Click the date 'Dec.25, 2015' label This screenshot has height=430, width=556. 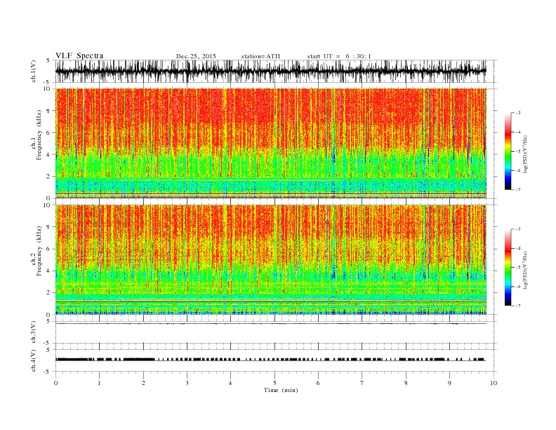coord(196,56)
